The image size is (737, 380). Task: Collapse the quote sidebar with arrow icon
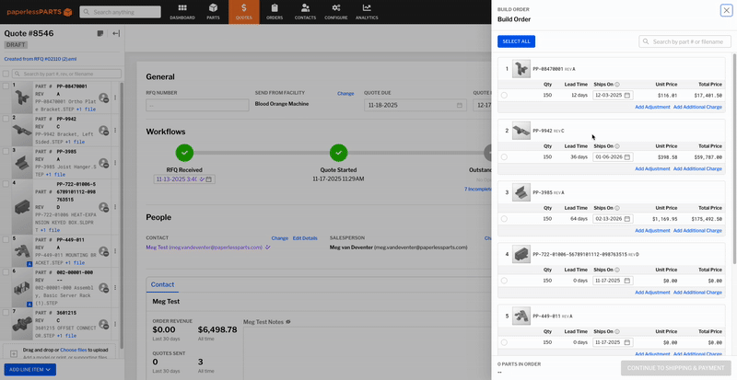point(116,33)
